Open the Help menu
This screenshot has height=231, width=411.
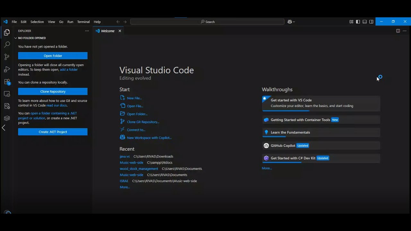pos(97,22)
